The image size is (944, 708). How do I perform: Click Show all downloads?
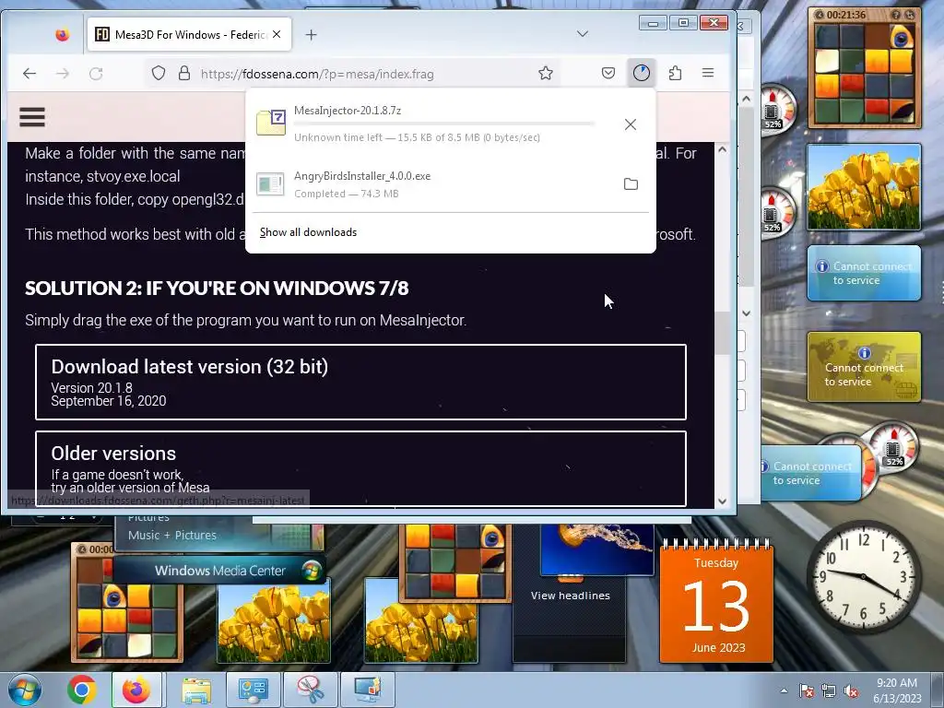pyautogui.click(x=308, y=232)
